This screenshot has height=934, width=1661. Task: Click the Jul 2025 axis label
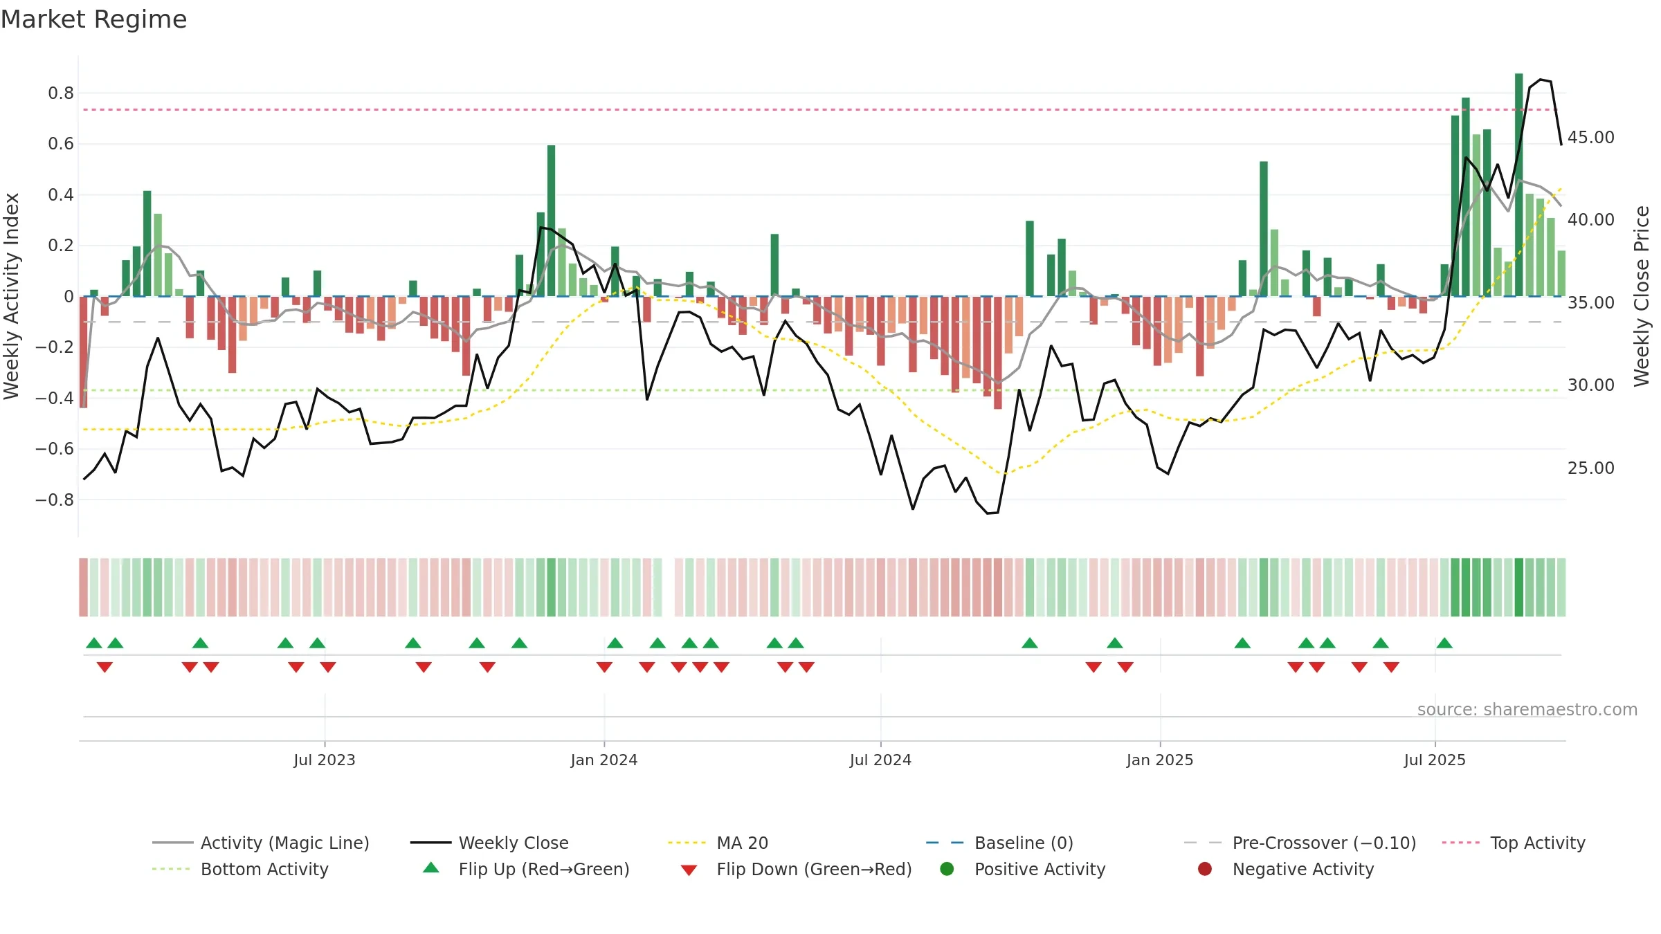pos(1435,760)
